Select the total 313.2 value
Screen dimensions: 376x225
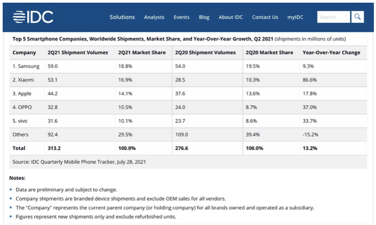54,148
